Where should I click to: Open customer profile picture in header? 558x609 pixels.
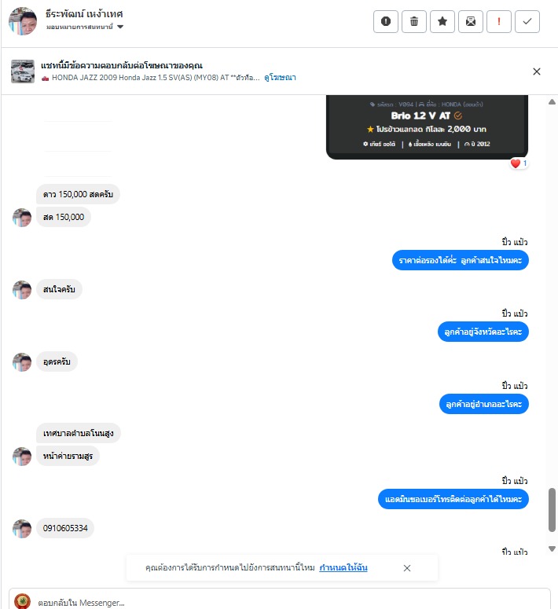click(23, 21)
